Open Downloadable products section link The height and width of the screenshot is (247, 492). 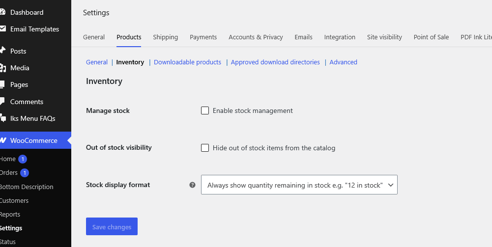click(x=187, y=62)
